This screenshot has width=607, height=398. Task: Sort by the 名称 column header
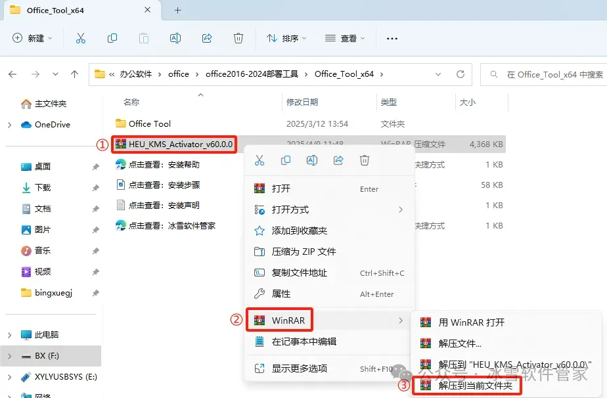[131, 102]
